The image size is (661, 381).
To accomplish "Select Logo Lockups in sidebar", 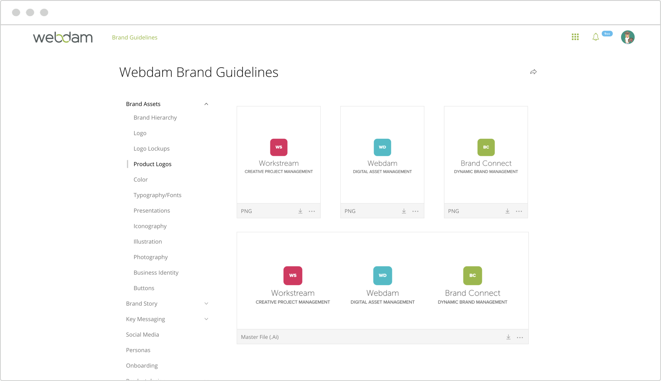I will pyautogui.click(x=152, y=148).
